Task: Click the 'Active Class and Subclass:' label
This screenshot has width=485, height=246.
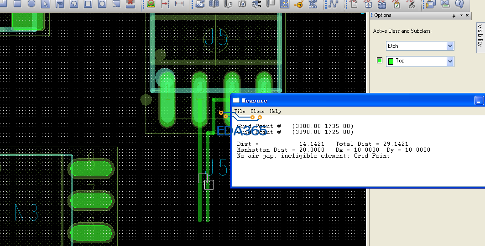Action: (402, 31)
